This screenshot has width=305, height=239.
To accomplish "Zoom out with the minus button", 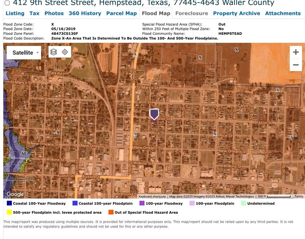I will 296,65.
